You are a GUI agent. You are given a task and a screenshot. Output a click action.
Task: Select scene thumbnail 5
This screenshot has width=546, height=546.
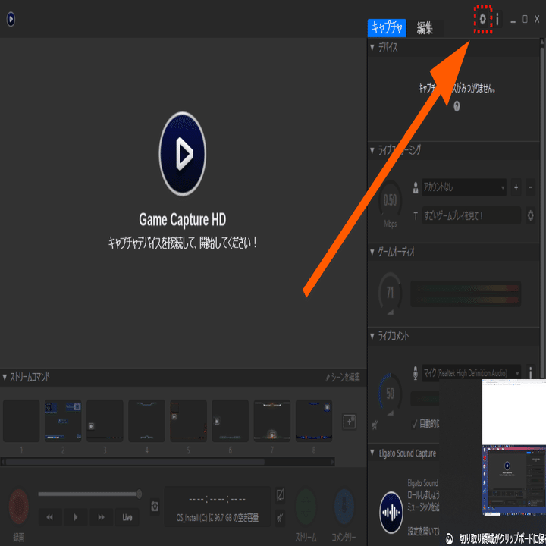click(188, 421)
